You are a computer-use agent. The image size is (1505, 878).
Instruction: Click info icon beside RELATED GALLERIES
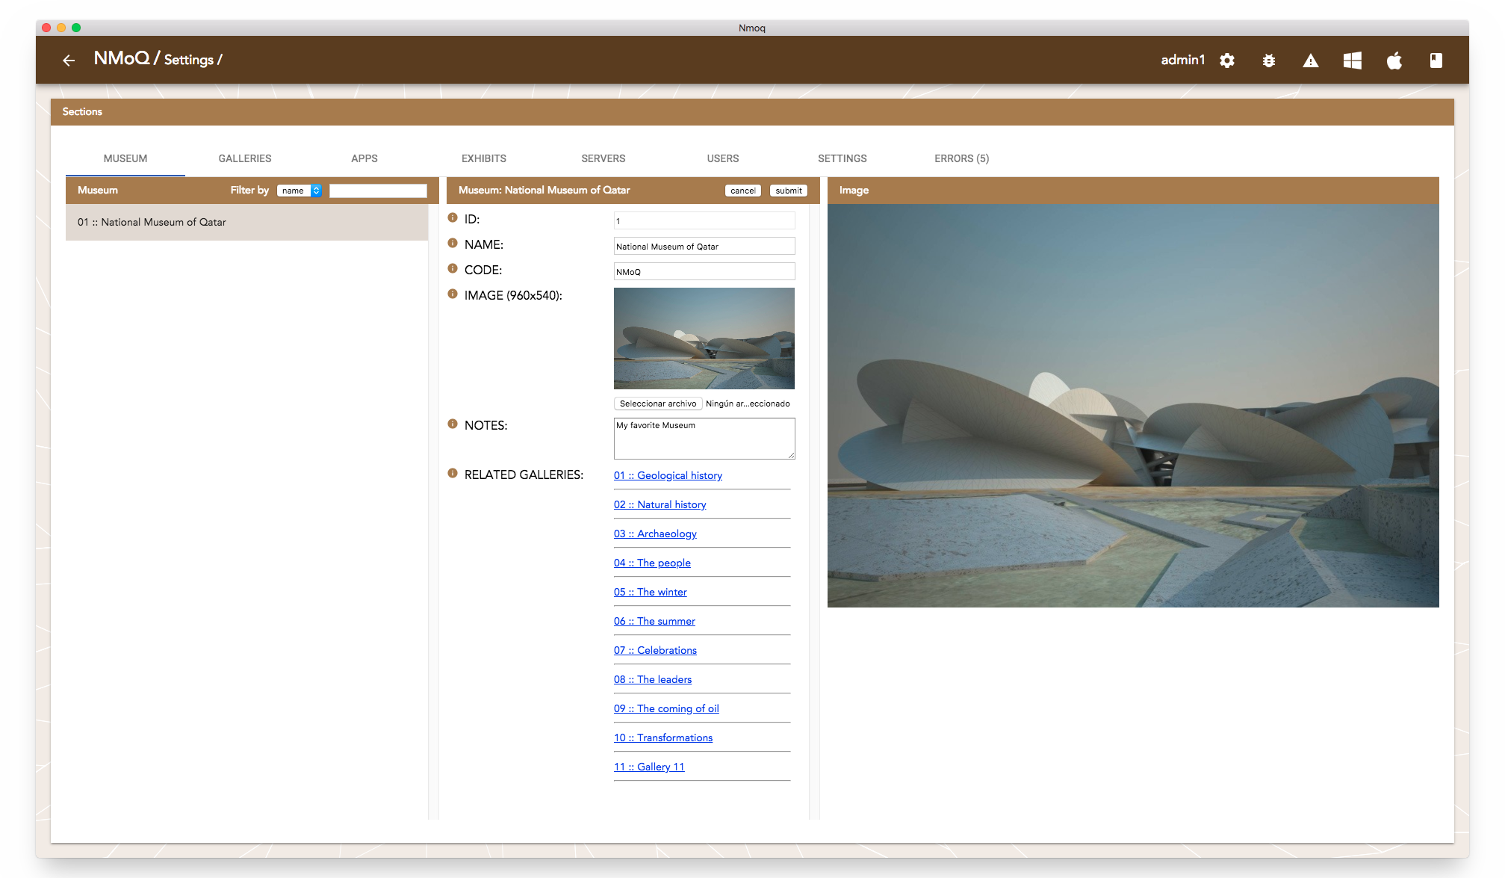453,473
